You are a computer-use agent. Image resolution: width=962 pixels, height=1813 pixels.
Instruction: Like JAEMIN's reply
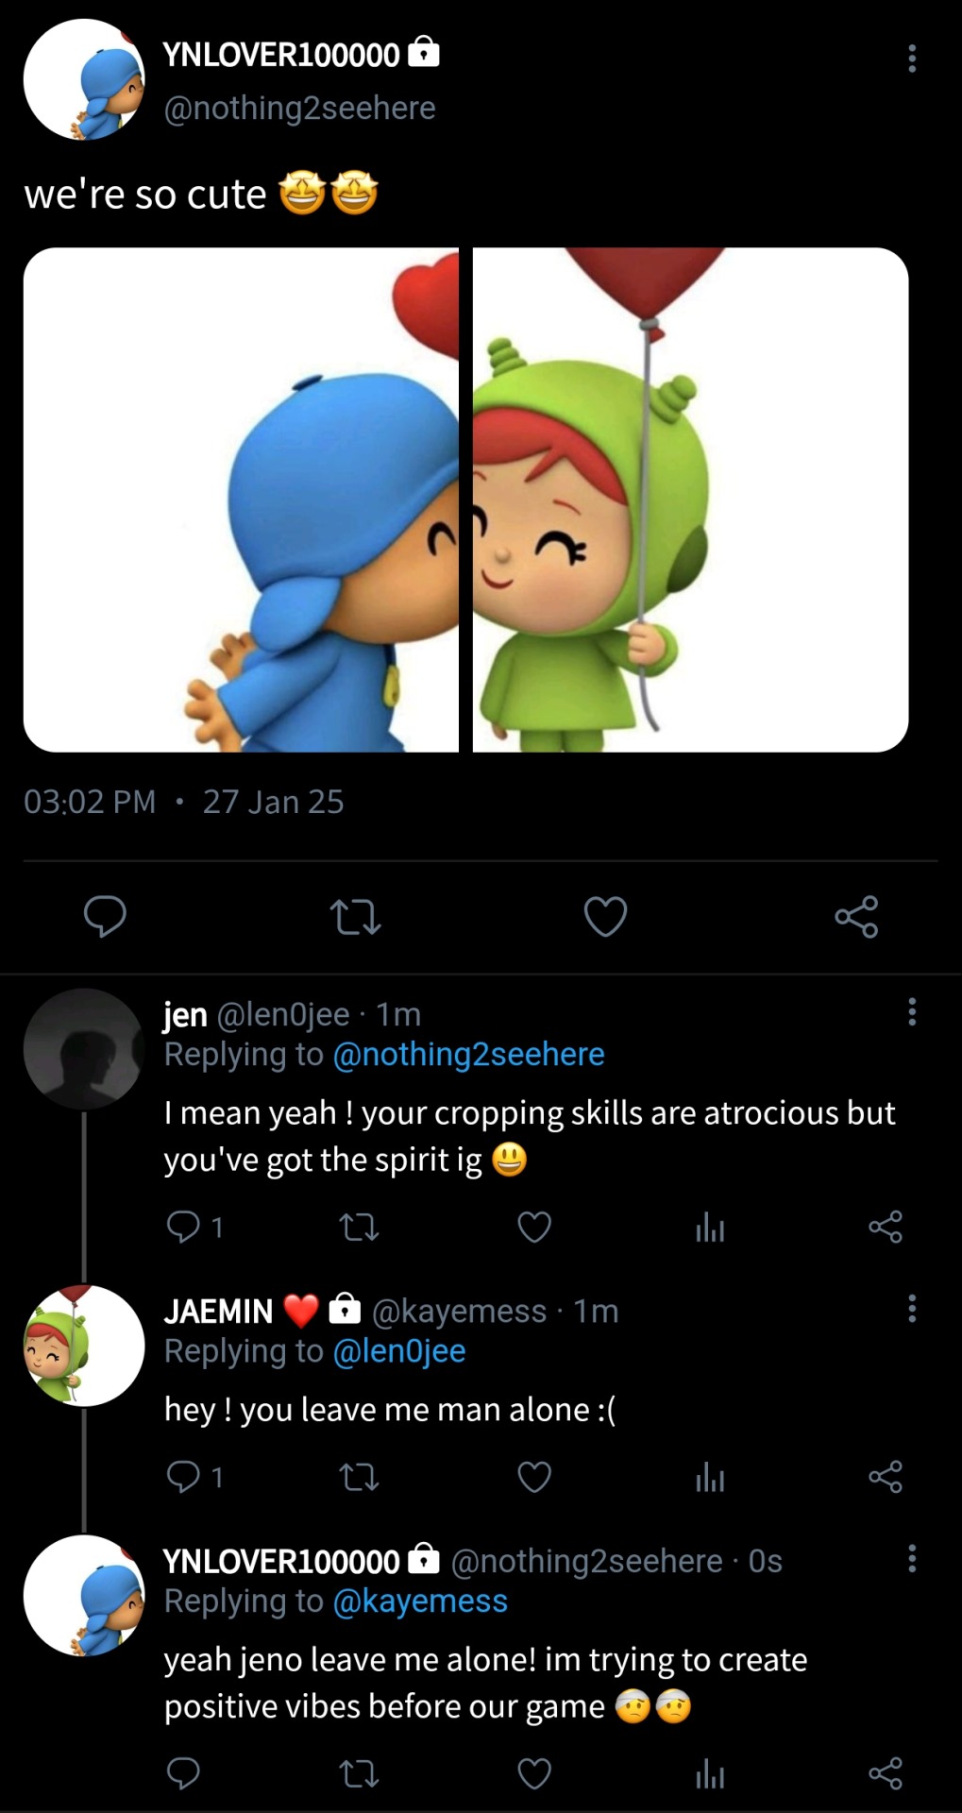(534, 1476)
